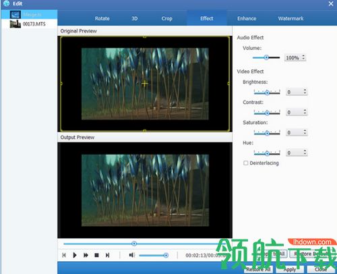Adjust the Audio Effect Volume slider handle

266,57
